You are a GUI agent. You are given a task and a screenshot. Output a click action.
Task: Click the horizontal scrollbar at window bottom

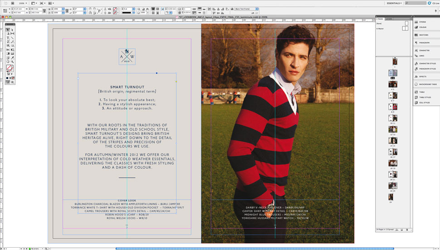point(255,249)
